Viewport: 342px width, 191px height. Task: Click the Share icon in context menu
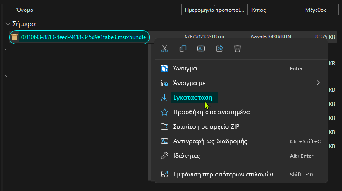point(219,49)
